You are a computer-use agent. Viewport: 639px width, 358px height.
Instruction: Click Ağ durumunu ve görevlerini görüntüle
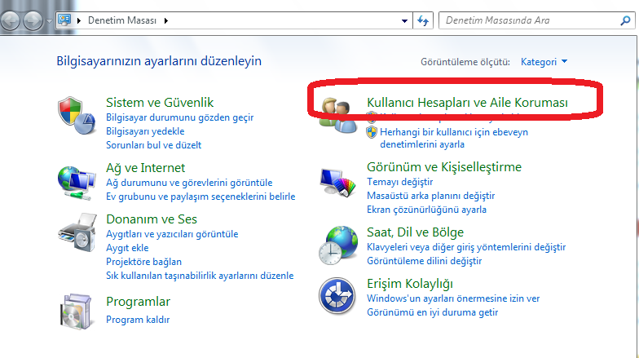tap(189, 183)
